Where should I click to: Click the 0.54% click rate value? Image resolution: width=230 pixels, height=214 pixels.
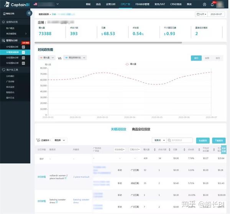click(x=138, y=34)
